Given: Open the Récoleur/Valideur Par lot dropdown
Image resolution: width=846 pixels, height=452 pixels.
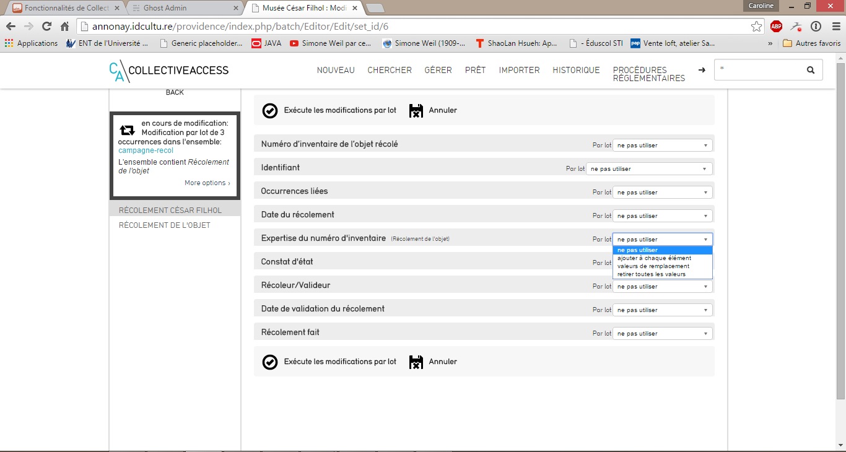Looking at the screenshot, I should click(x=663, y=287).
